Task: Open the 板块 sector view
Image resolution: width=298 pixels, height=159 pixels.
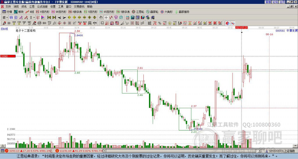Action: tap(19, 12)
